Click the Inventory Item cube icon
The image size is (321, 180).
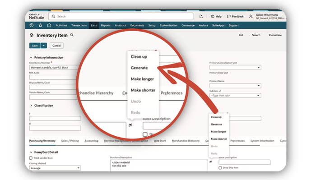click(31, 35)
